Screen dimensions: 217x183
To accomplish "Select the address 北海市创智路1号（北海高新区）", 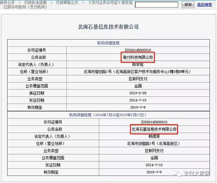I will (x=154, y=144).
